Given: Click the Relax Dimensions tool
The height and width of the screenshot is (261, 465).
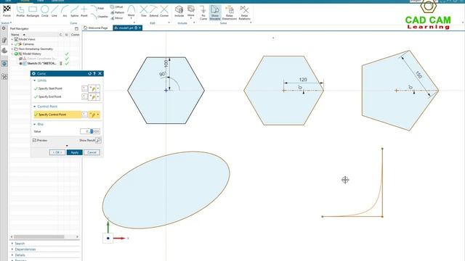Looking at the screenshot, I should point(230,12).
